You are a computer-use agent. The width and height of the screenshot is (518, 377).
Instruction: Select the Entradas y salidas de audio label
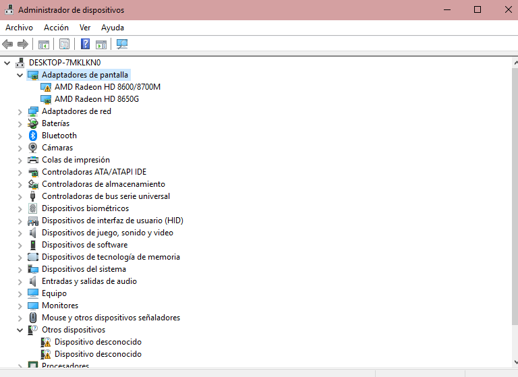tap(89, 281)
